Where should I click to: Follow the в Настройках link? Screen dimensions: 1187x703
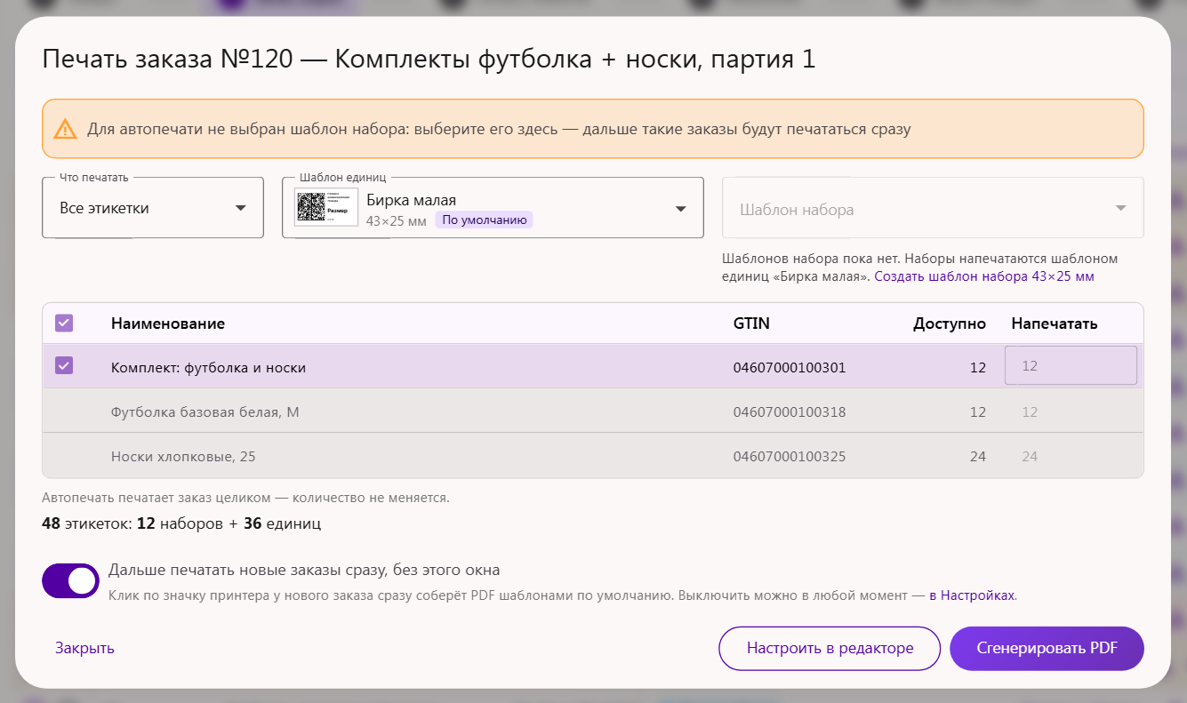[972, 595]
